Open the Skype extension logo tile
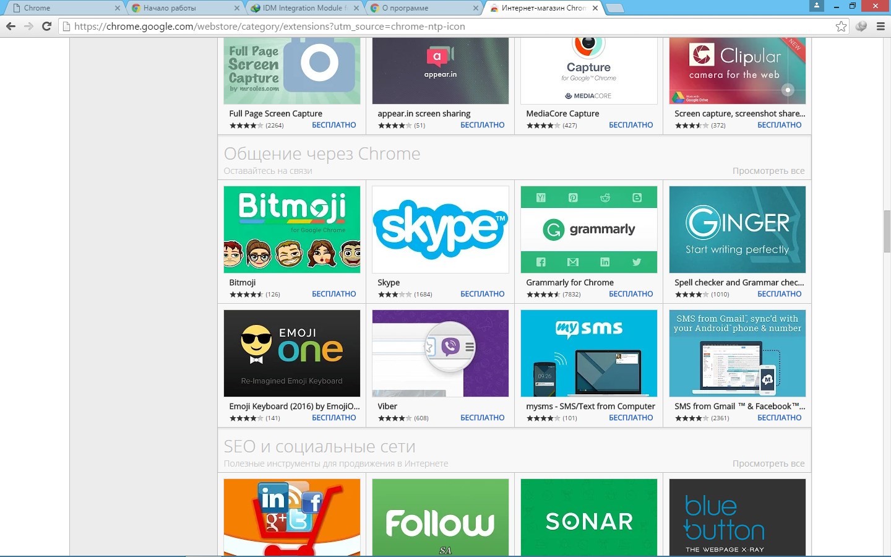This screenshot has height=557, width=891. (440, 230)
